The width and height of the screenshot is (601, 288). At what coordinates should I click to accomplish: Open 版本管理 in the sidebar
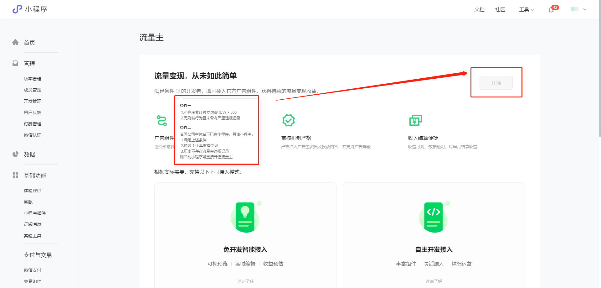[x=33, y=79]
